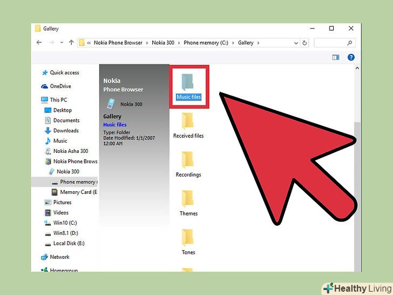
Task: Click into the search box
Action: (335, 43)
